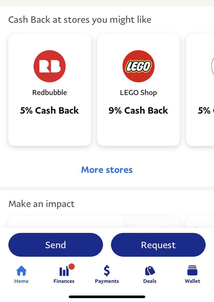Viewport: 214px width, 302px height.
Task: Tap the Payments dollar sign icon
Action: click(107, 271)
